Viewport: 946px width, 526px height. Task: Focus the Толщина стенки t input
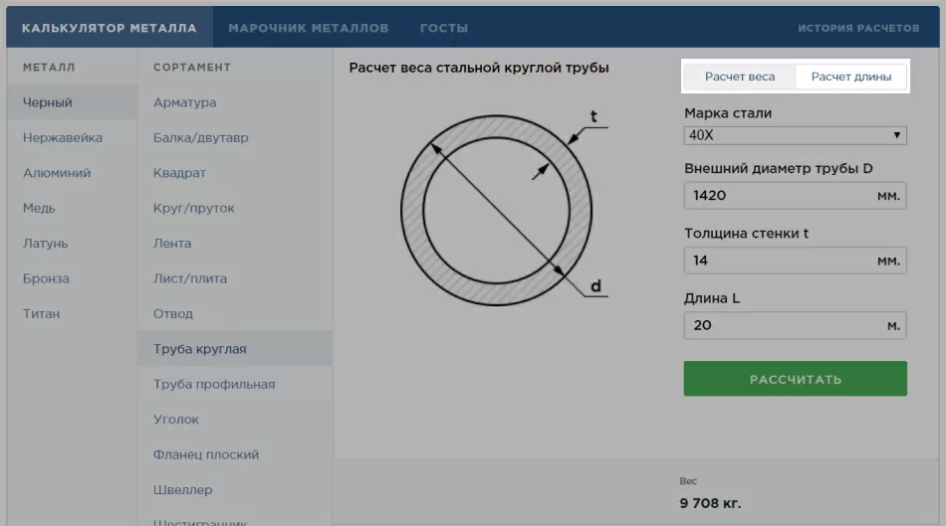pos(779,261)
